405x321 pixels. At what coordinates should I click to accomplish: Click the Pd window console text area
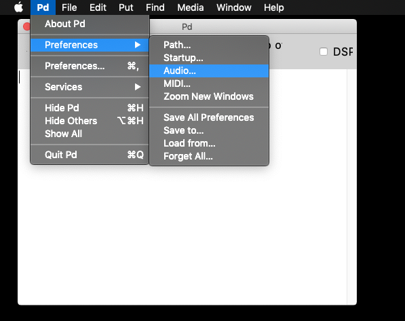(182, 233)
